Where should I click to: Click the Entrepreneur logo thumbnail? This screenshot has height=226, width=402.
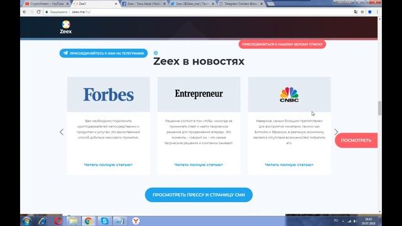[x=198, y=94]
